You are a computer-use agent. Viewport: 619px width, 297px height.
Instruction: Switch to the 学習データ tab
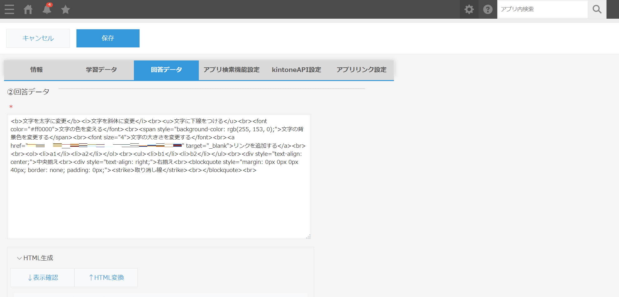(x=101, y=70)
